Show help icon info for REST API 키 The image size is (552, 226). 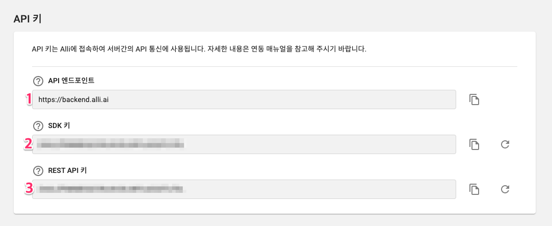(x=38, y=171)
